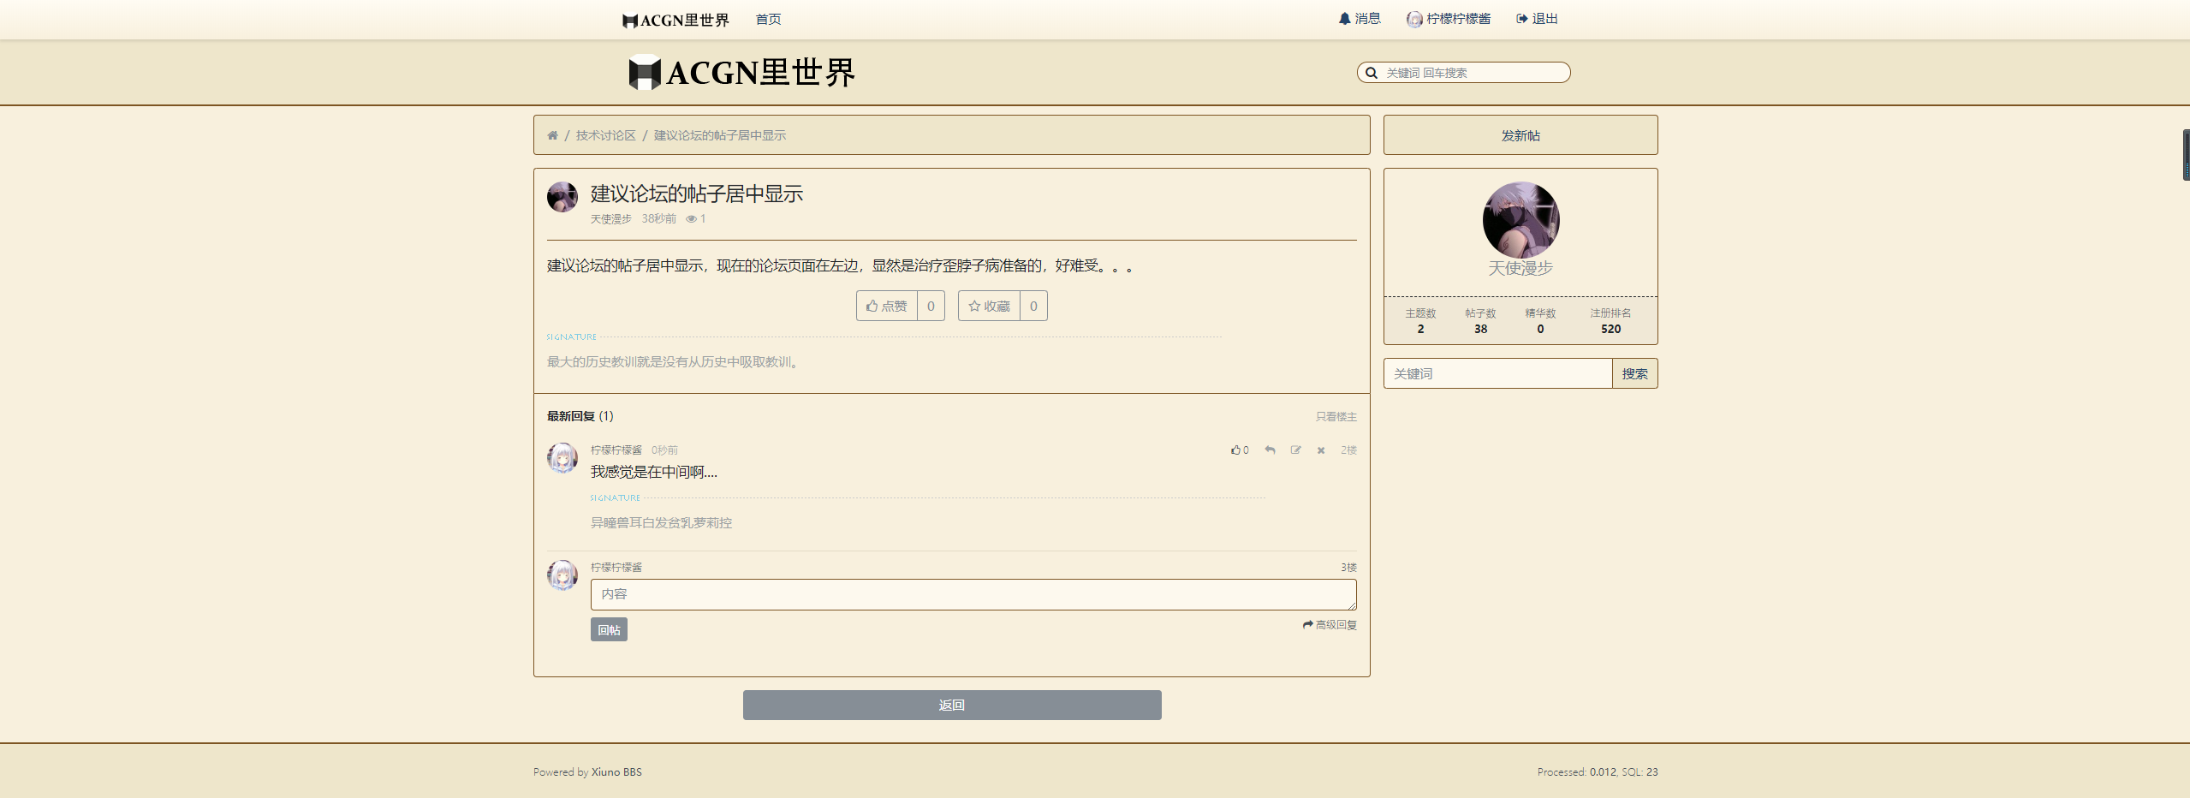Open Xiuno BBS footer link
The height and width of the screenshot is (798, 2190).
pos(616,772)
